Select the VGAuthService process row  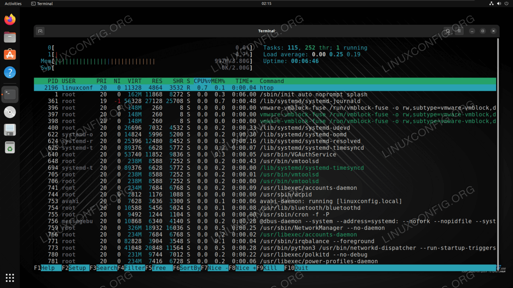(x=265, y=154)
